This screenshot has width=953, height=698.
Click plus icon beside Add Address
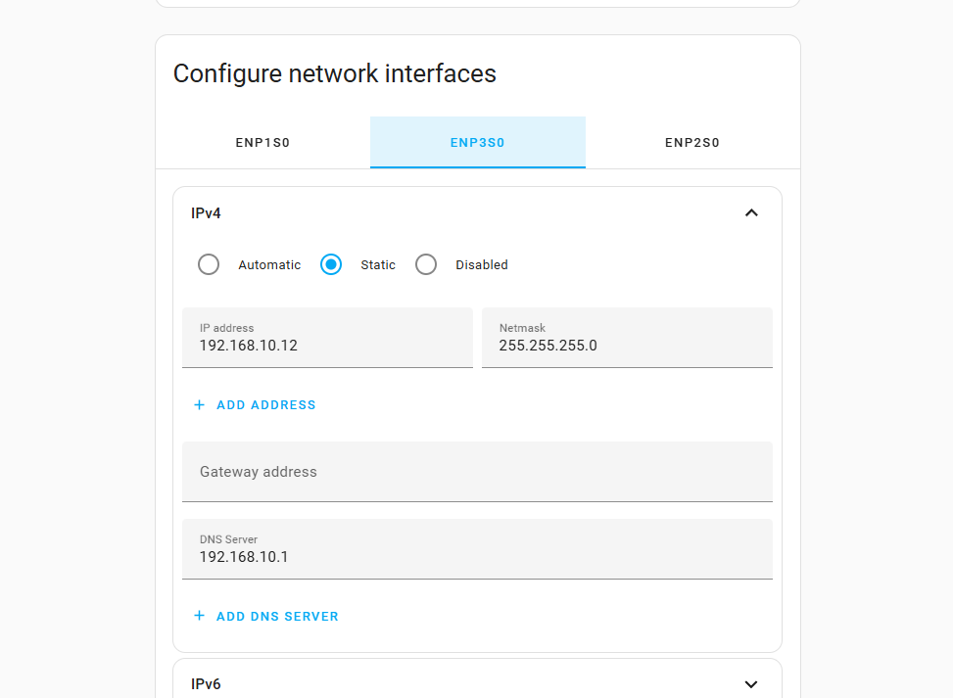[x=200, y=404]
